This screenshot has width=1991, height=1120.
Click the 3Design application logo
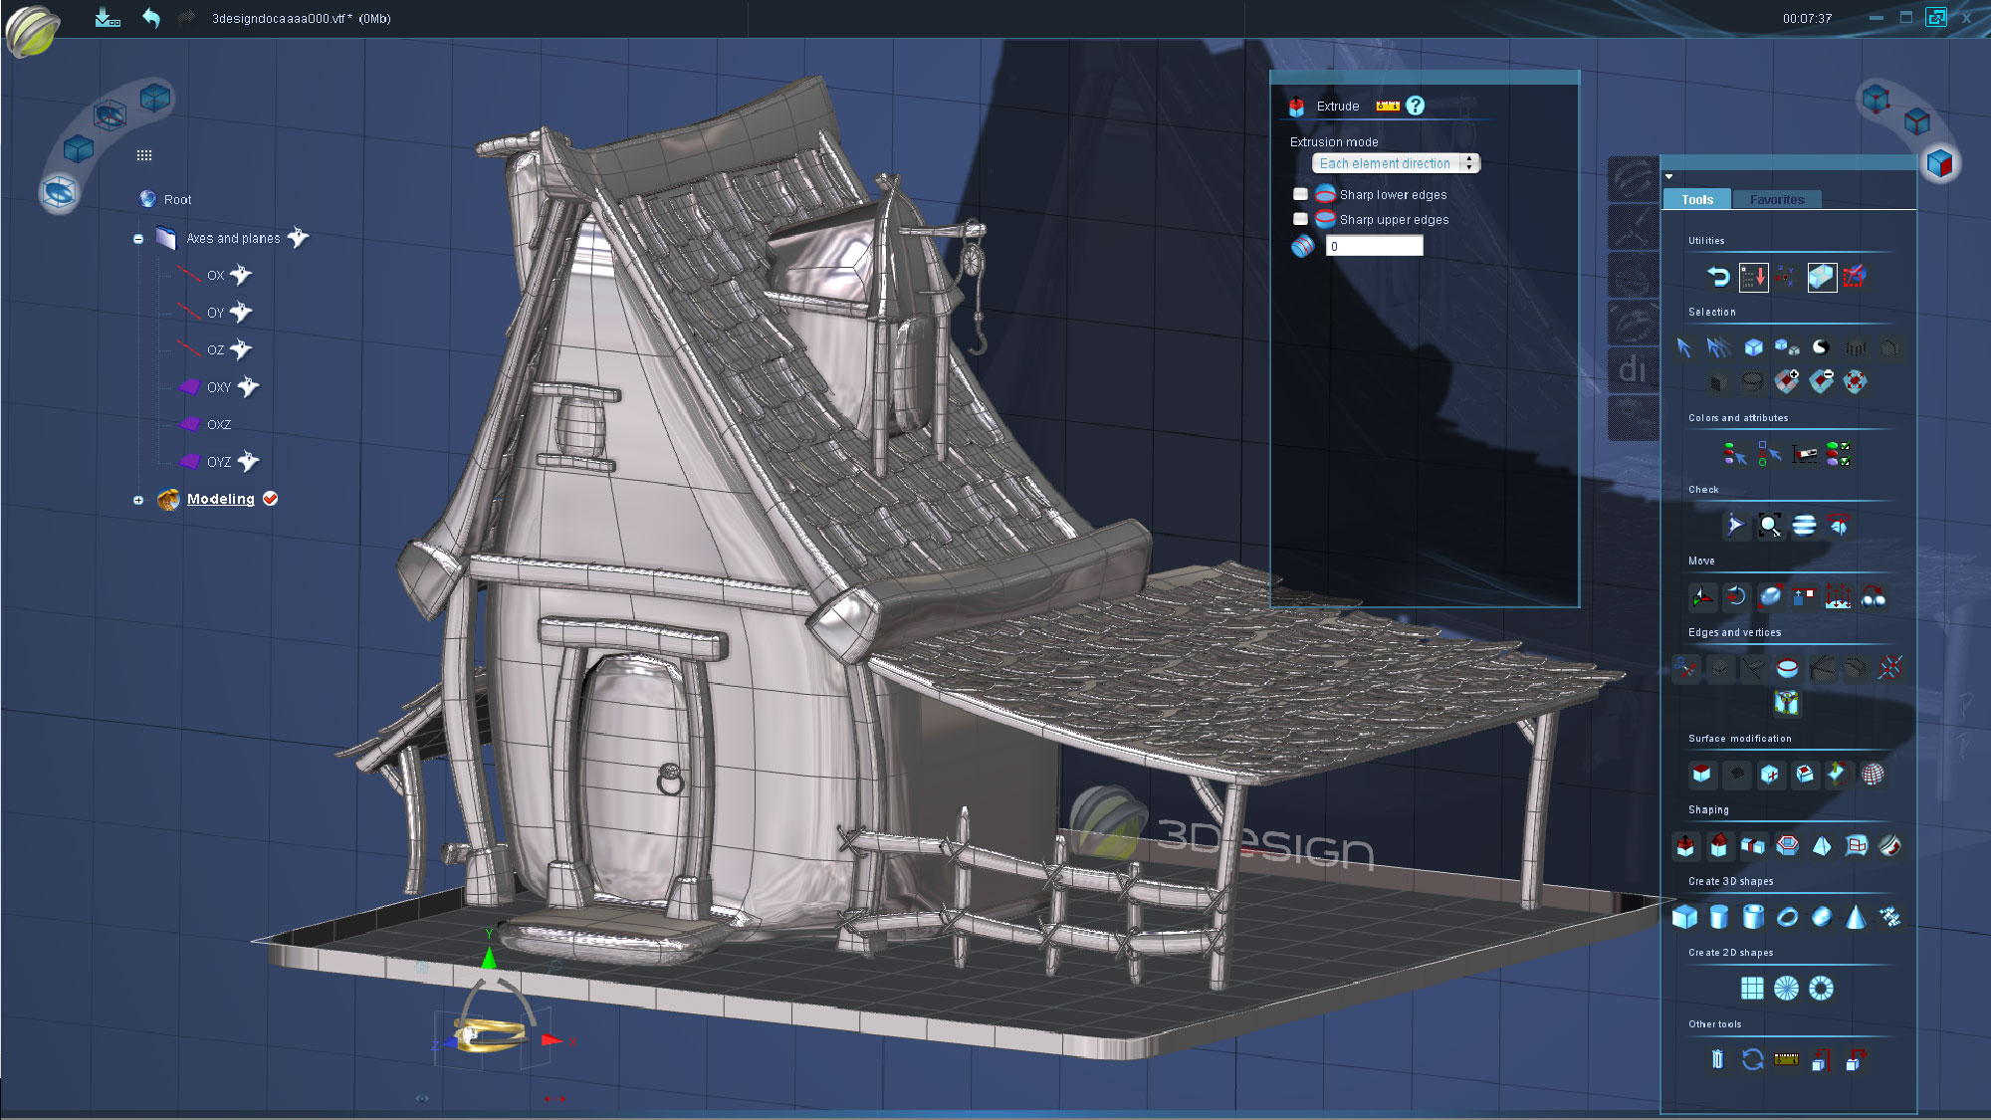[33, 30]
